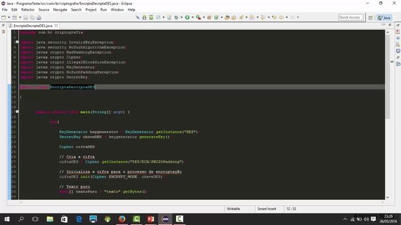
Task: Maximize the editor area icon
Action: pyautogui.click(x=390, y=25)
